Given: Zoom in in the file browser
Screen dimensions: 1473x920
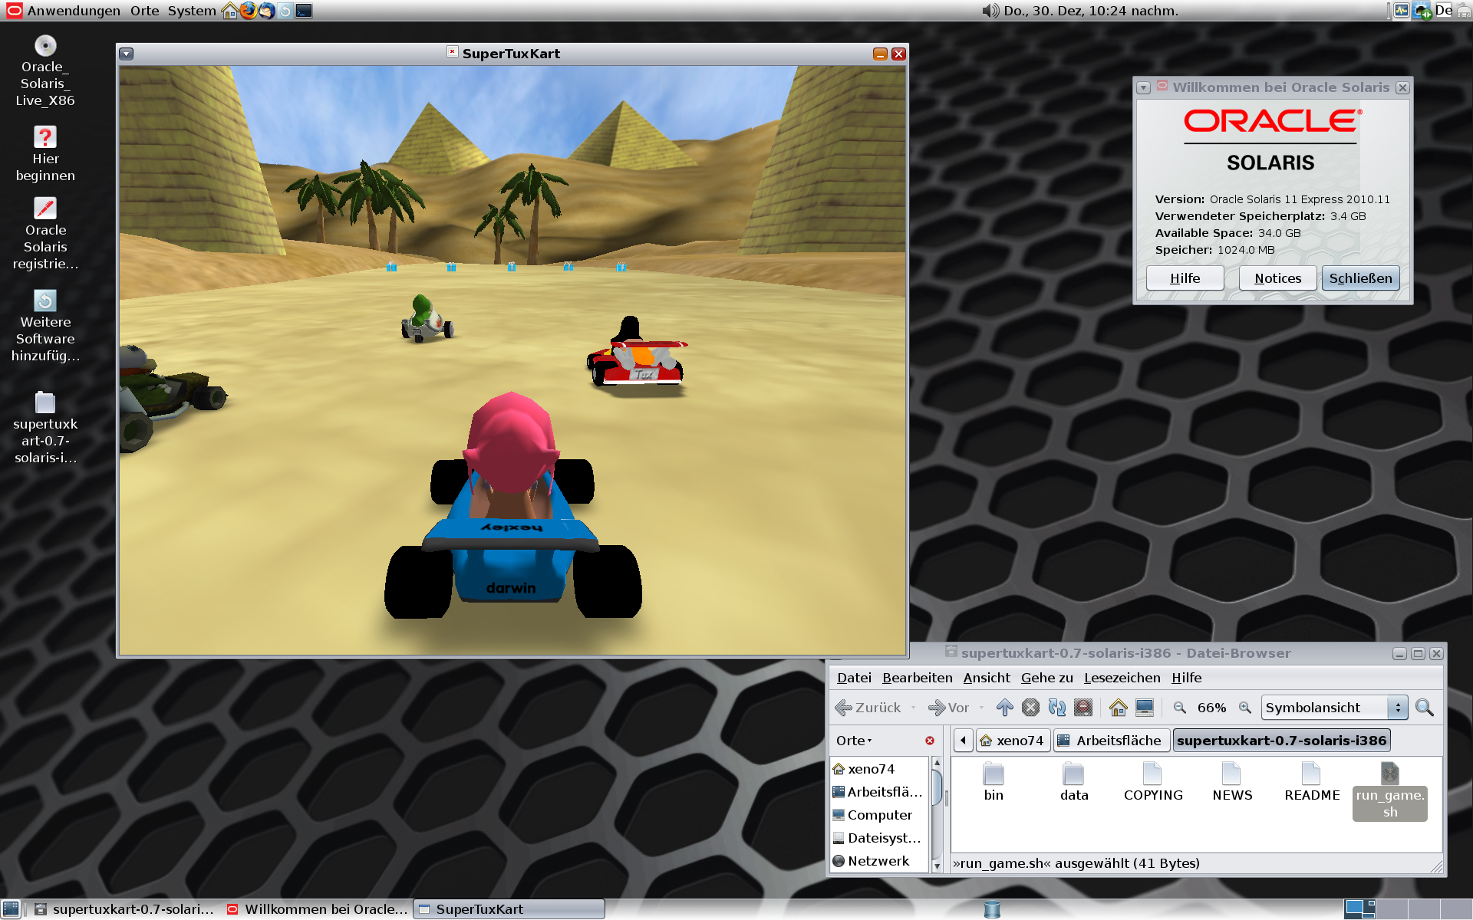Looking at the screenshot, I should (1244, 708).
